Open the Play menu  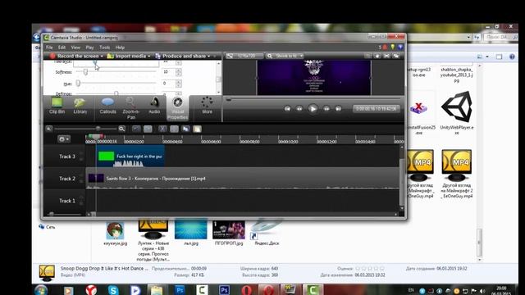[89, 48]
